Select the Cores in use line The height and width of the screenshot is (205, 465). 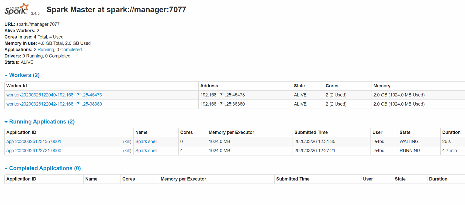click(x=34, y=37)
